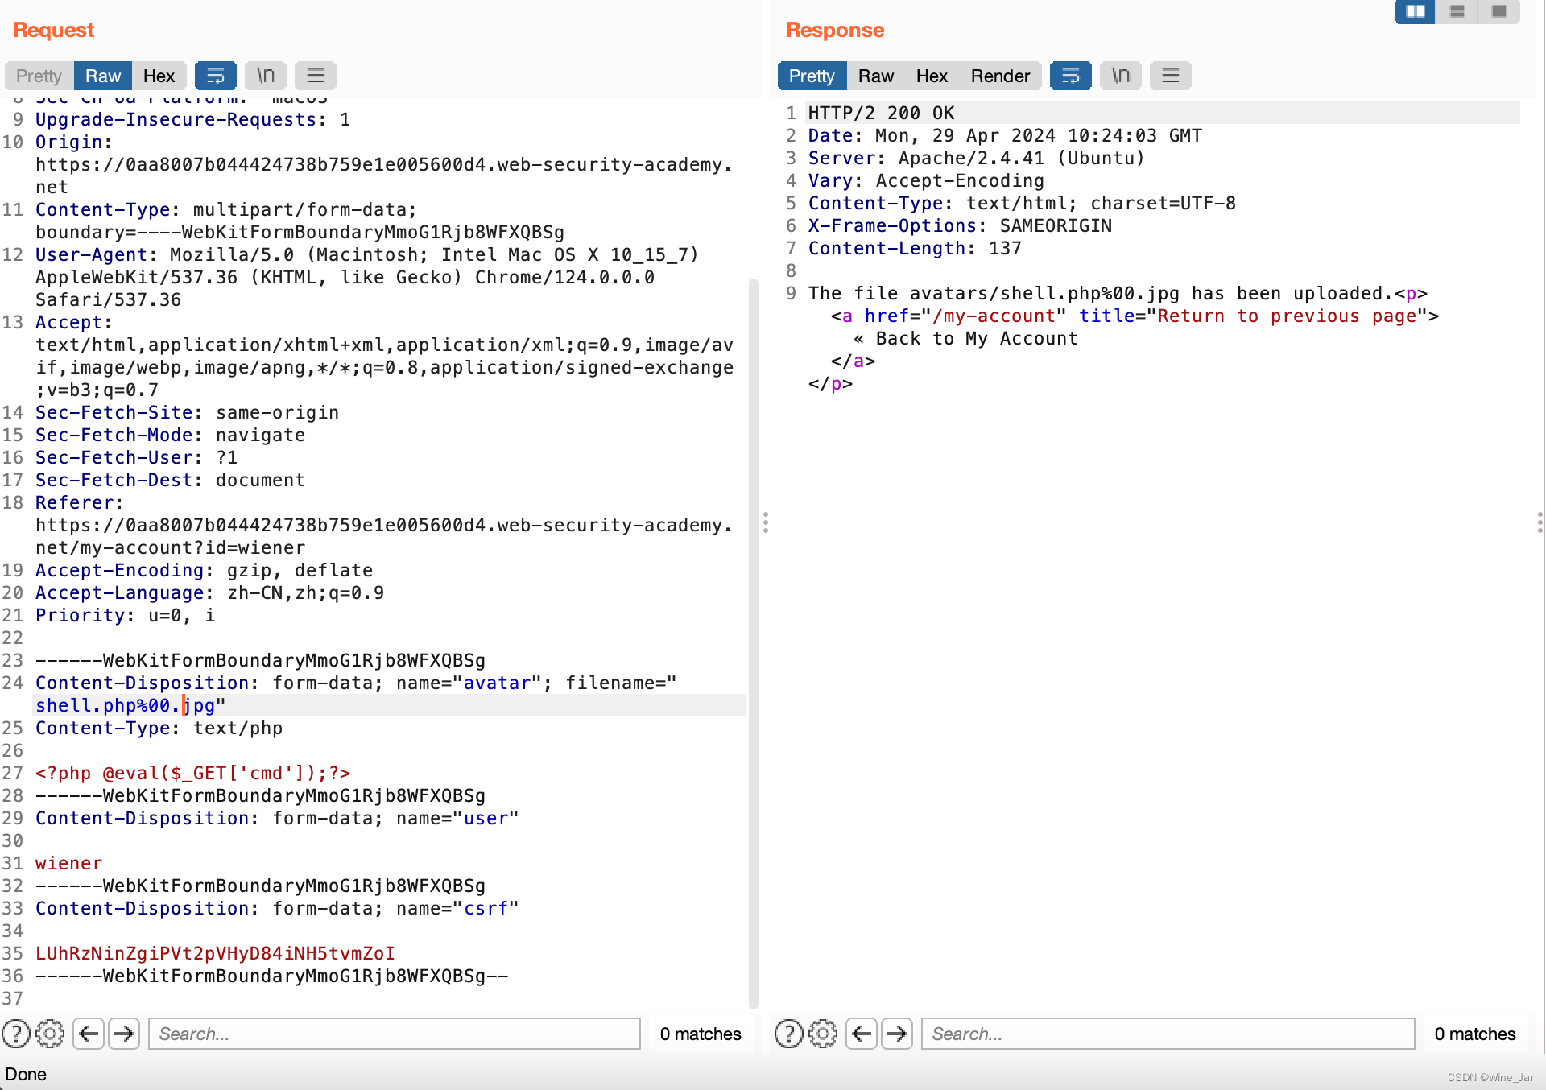Toggle word wrap in Request panel
The image size is (1546, 1090).
tap(215, 76)
